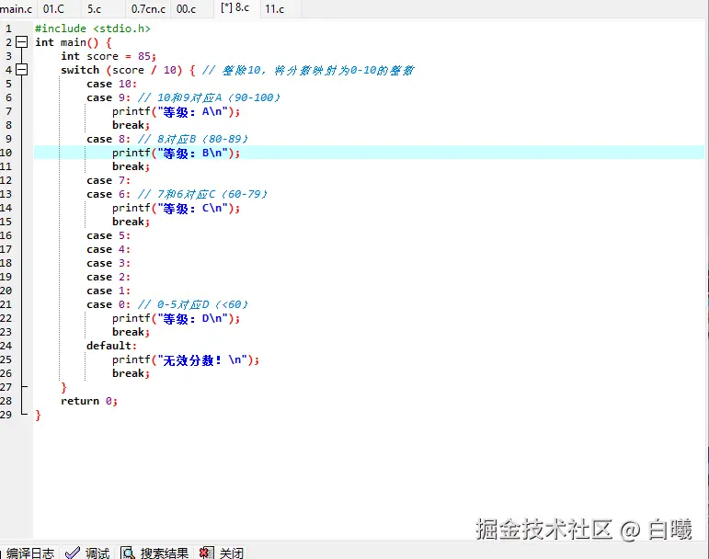Screen dimensions: 709x559
Task: Select the modified [*] 8.c tab
Action: [234, 7]
